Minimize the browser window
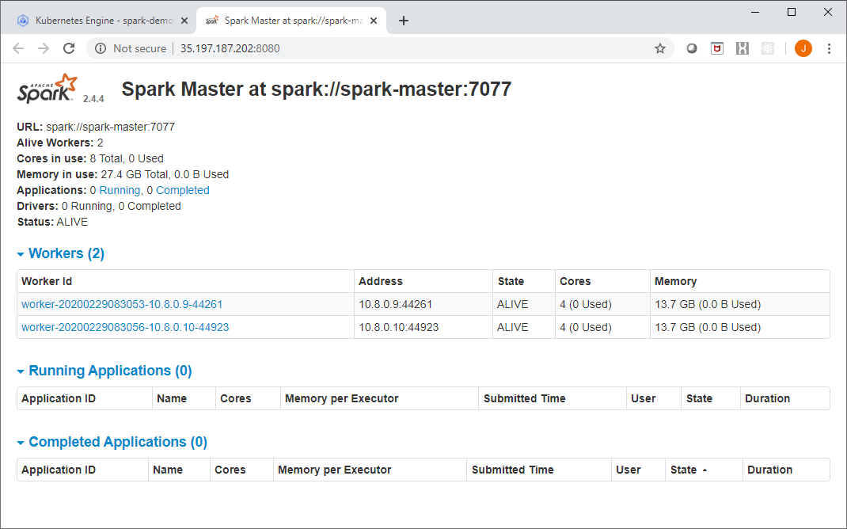The height and width of the screenshot is (529, 847). pyautogui.click(x=755, y=12)
